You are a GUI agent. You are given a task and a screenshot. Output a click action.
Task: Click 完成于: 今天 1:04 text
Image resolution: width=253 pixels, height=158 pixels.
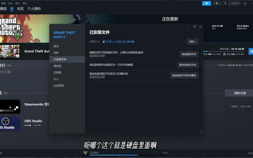tap(241, 106)
